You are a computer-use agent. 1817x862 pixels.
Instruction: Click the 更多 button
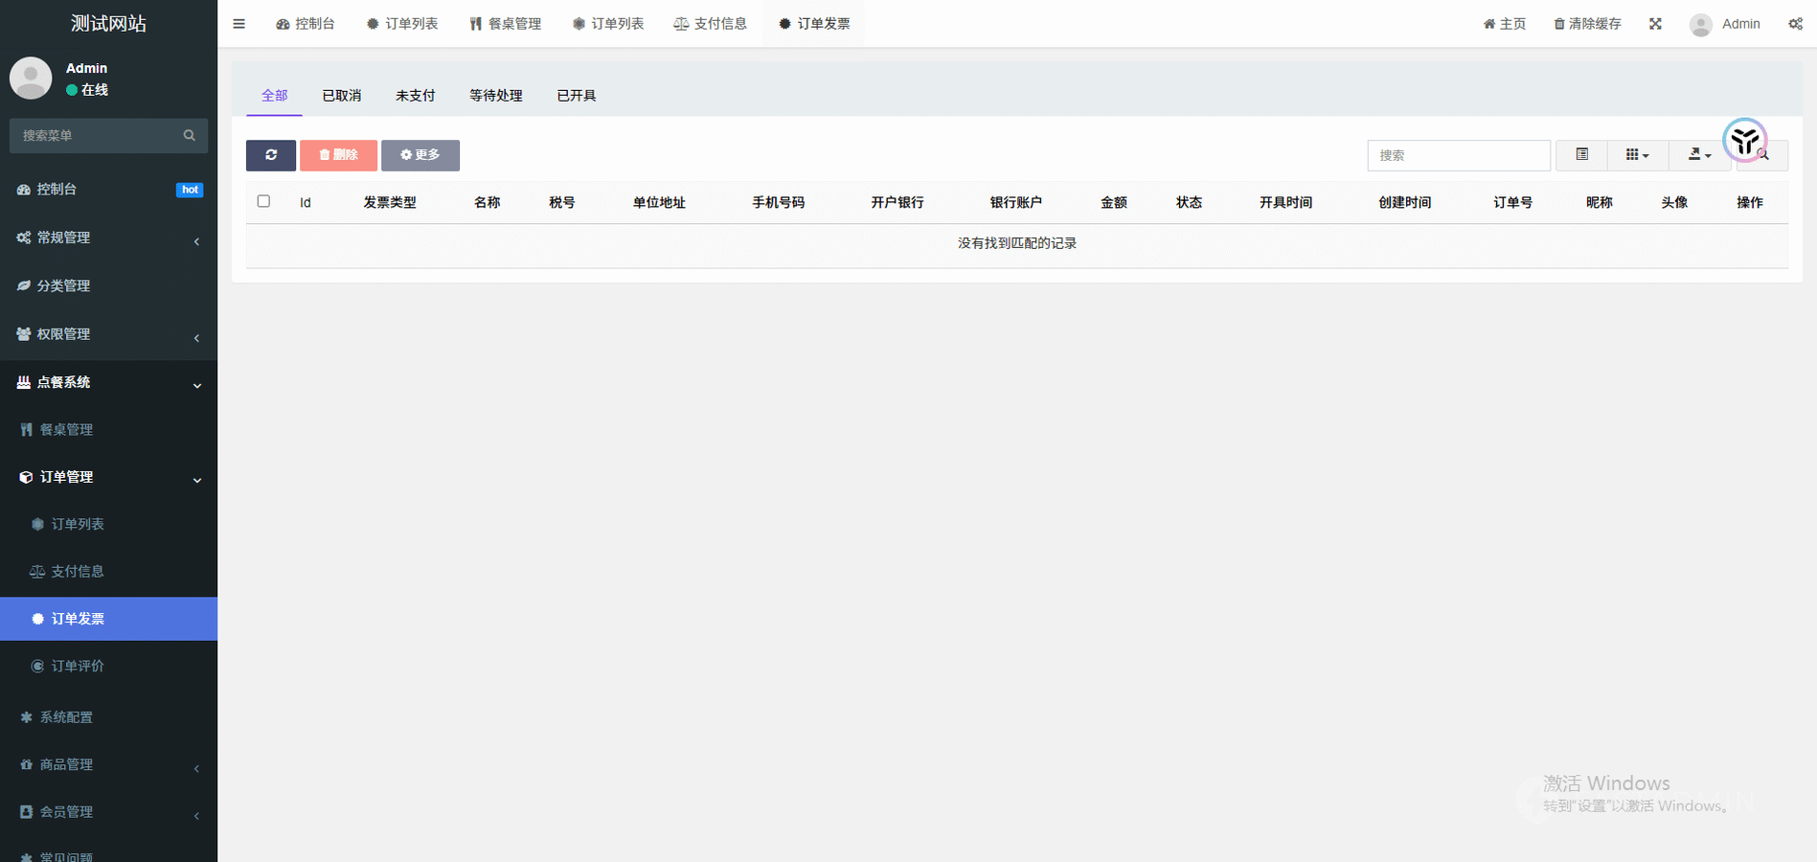tap(420, 155)
